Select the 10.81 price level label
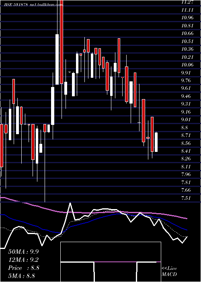 (187, 26)
